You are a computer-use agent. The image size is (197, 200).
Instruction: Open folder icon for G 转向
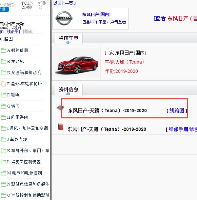click(4, 106)
